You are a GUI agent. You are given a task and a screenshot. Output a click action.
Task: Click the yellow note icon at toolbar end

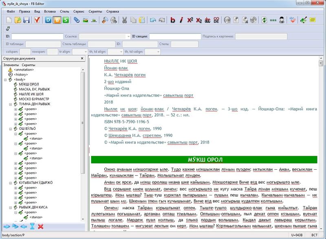313,20
